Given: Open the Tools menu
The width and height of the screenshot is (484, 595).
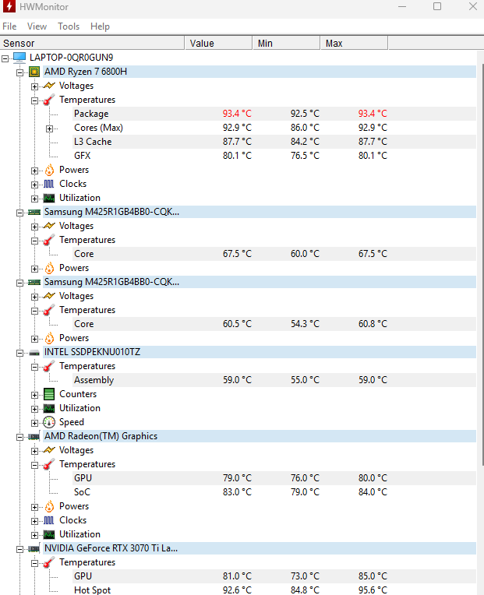Looking at the screenshot, I should click(x=69, y=26).
